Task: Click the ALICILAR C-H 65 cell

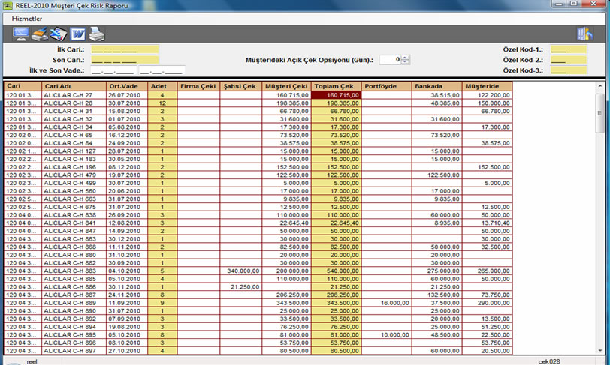Action: coord(74,135)
